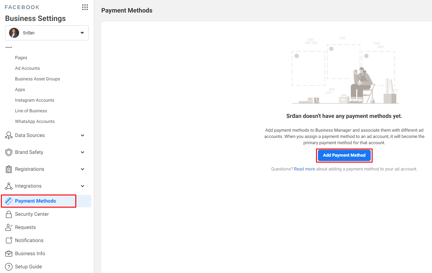Click the Data Sources label
This screenshot has height=273, width=432.
(x=30, y=135)
